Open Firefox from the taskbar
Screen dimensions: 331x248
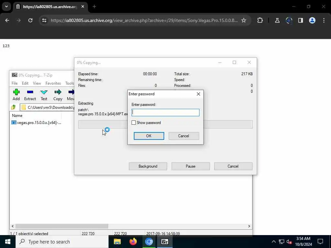click(x=133, y=242)
